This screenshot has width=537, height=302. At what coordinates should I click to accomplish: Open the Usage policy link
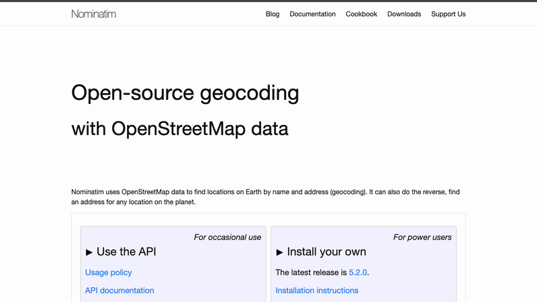click(109, 272)
